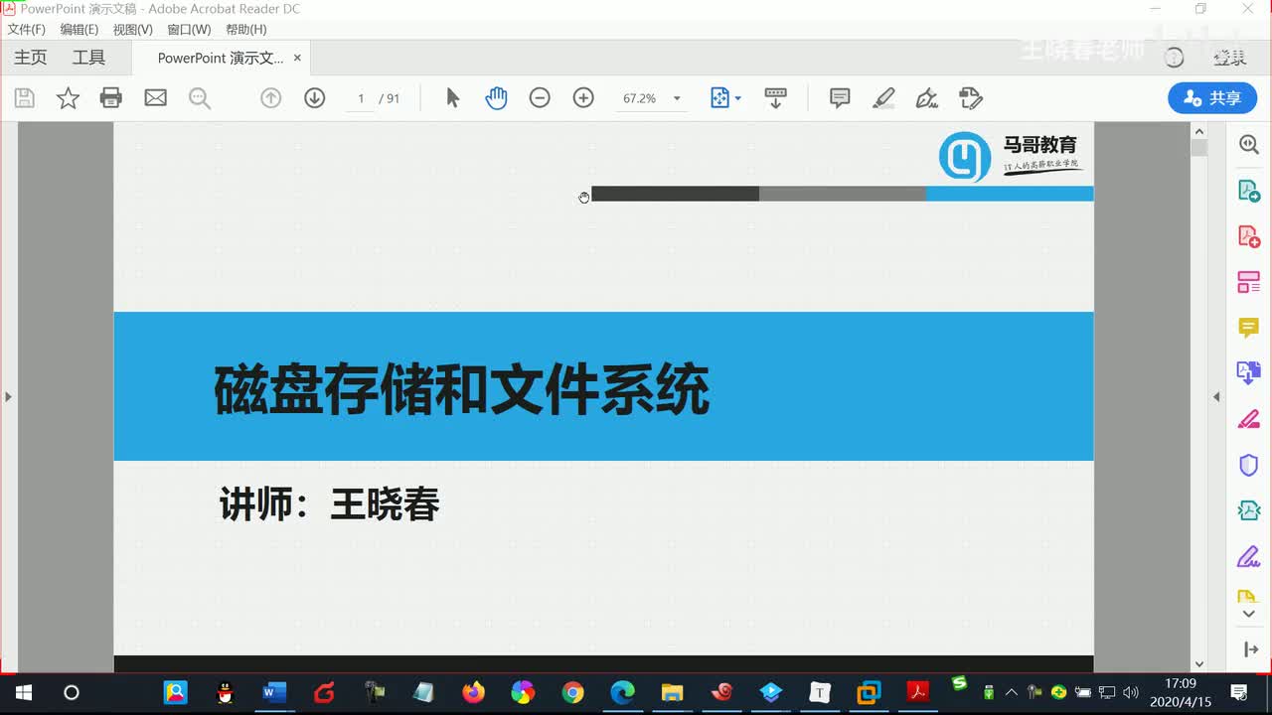This screenshot has height=715, width=1272.
Task: Open File Explorer from the taskbar
Action: pyautogui.click(x=672, y=692)
